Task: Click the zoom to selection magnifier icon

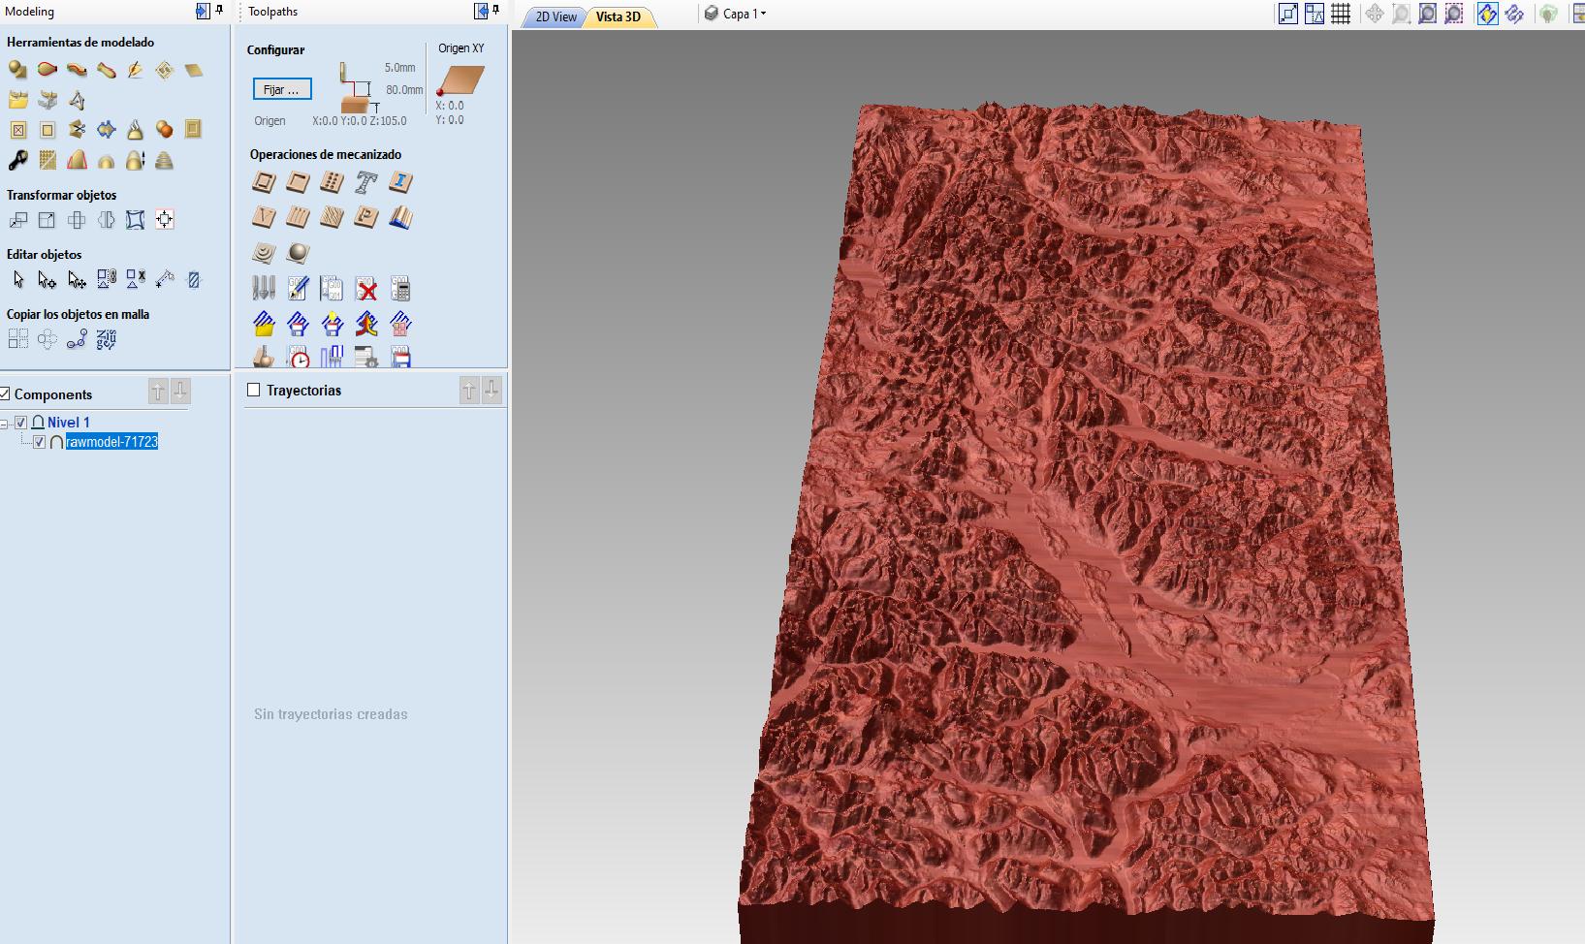Action: pos(1453,14)
